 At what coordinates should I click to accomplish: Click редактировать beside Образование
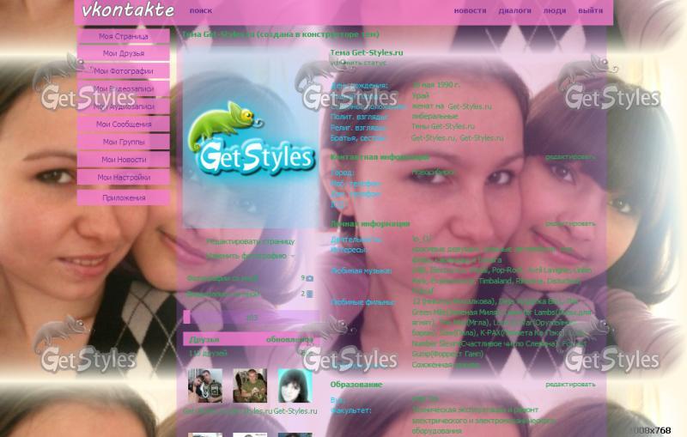click(x=570, y=384)
